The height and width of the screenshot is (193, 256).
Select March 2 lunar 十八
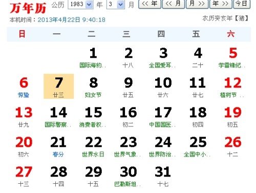click(x=128, y=57)
